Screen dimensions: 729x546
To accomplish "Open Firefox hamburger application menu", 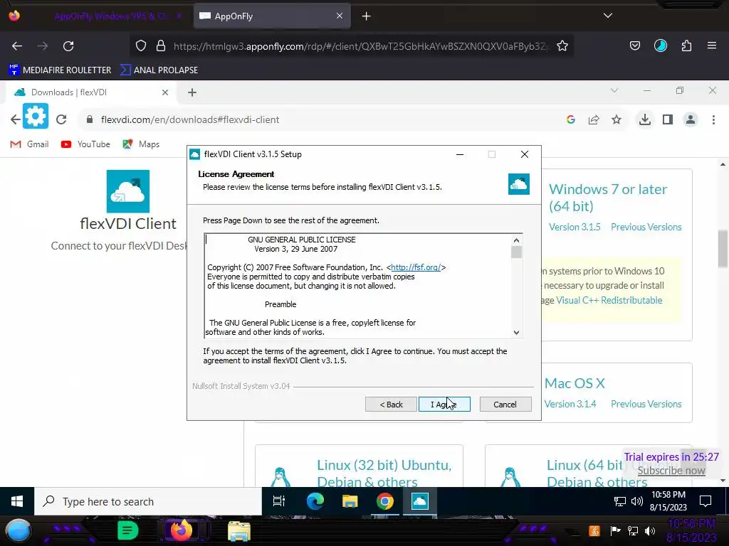I will click(712, 46).
